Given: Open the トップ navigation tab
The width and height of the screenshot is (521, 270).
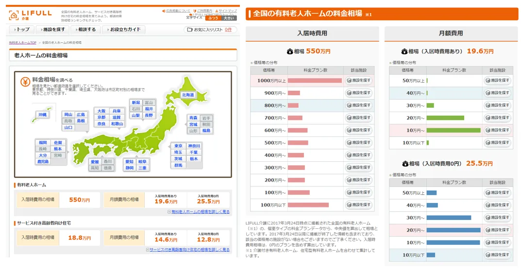Looking at the screenshot, I should pos(22,30).
